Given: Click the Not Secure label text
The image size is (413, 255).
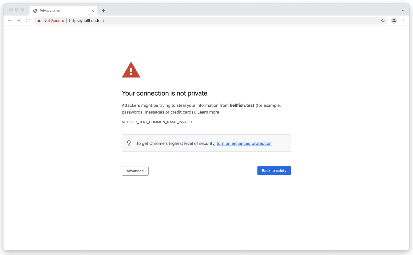Looking at the screenshot, I should [x=53, y=20].
